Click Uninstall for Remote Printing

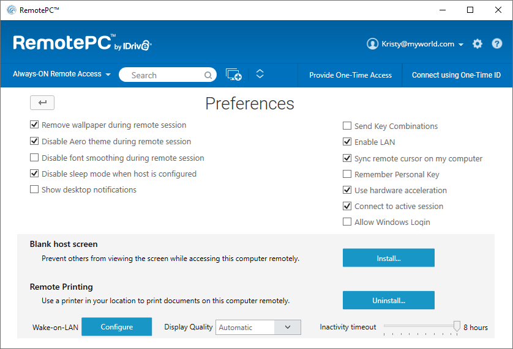pos(389,300)
